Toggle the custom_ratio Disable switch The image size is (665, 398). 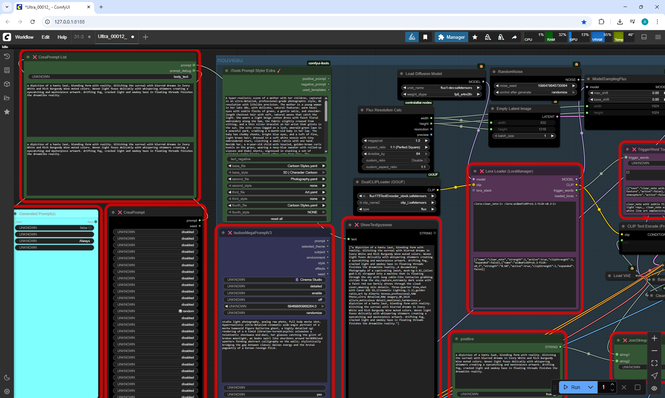pyautogui.click(x=426, y=160)
